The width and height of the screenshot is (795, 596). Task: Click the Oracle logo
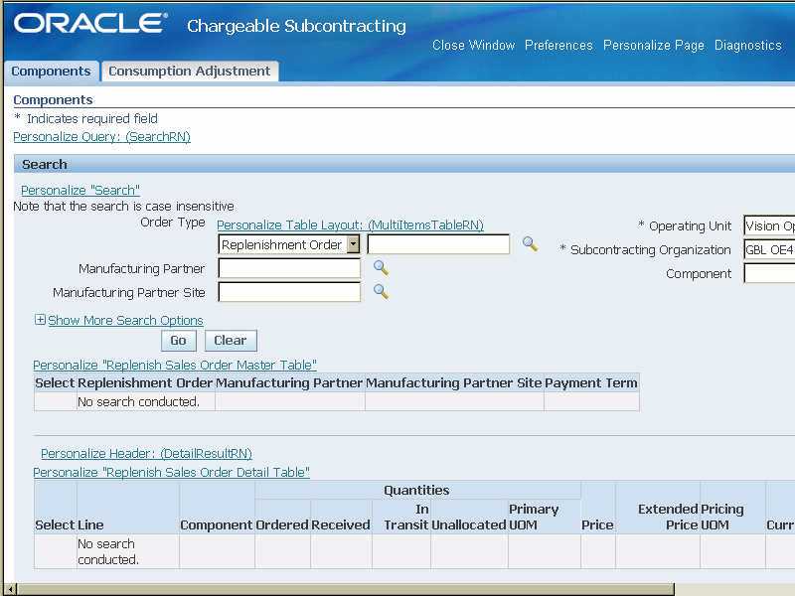pyautogui.click(x=90, y=24)
